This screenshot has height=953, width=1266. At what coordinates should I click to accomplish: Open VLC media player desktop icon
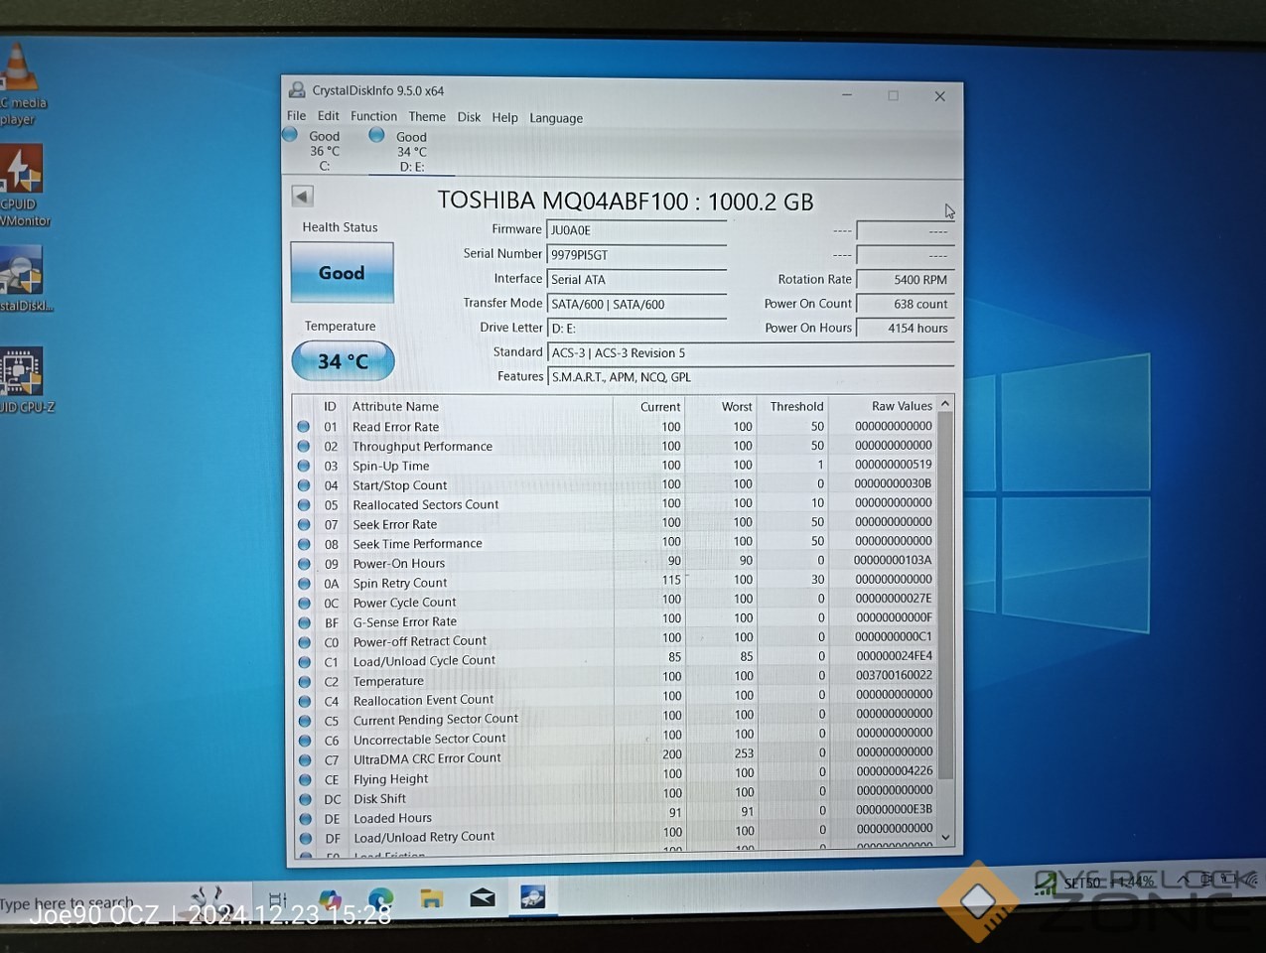20,84
